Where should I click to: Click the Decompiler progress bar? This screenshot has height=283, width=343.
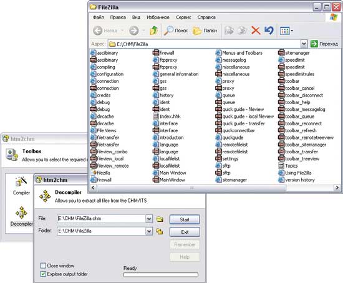[x=160, y=275]
